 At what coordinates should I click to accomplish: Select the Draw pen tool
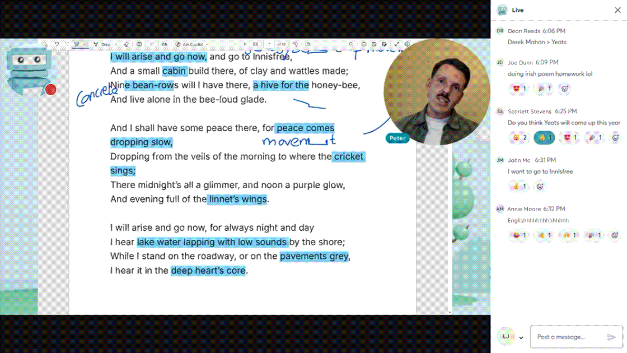pos(103,44)
